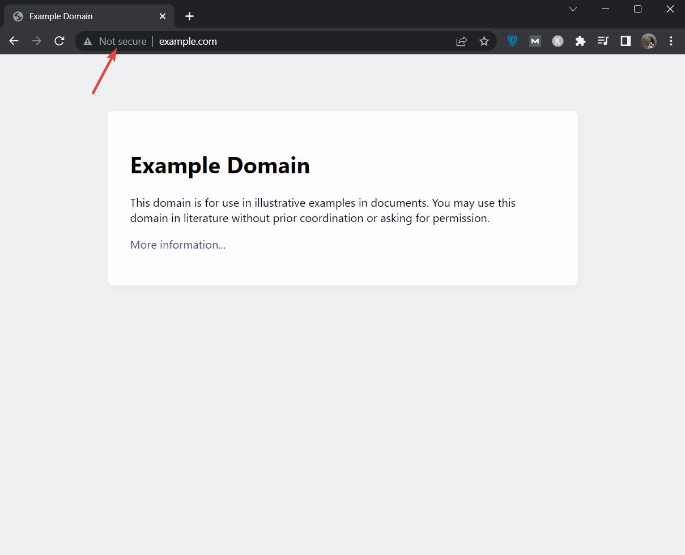
Task: Click the K extension icon
Action: pos(558,41)
